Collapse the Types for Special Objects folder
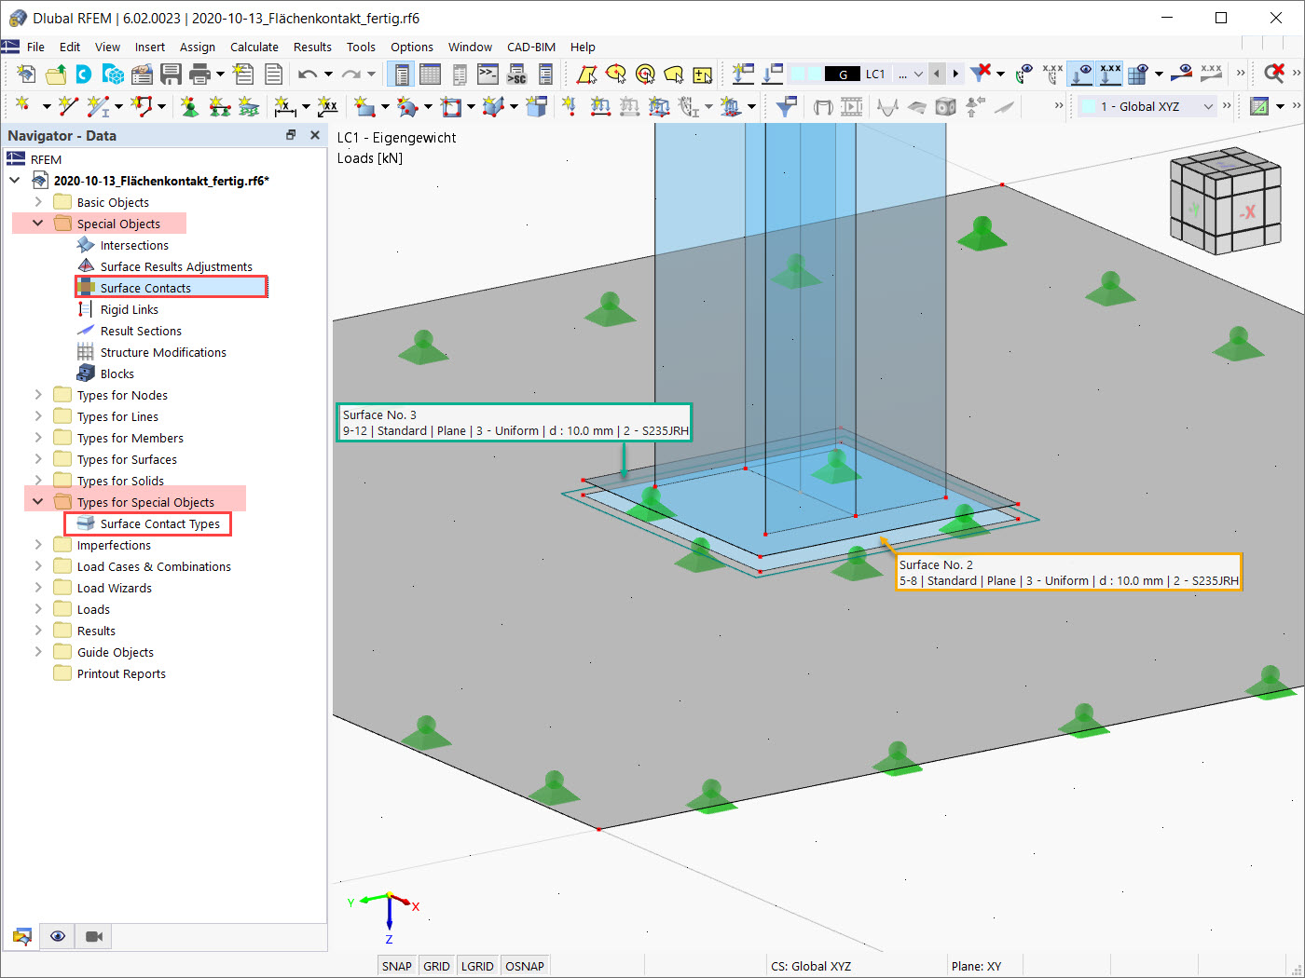This screenshot has width=1305, height=978. pyautogui.click(x=36, y=501)
